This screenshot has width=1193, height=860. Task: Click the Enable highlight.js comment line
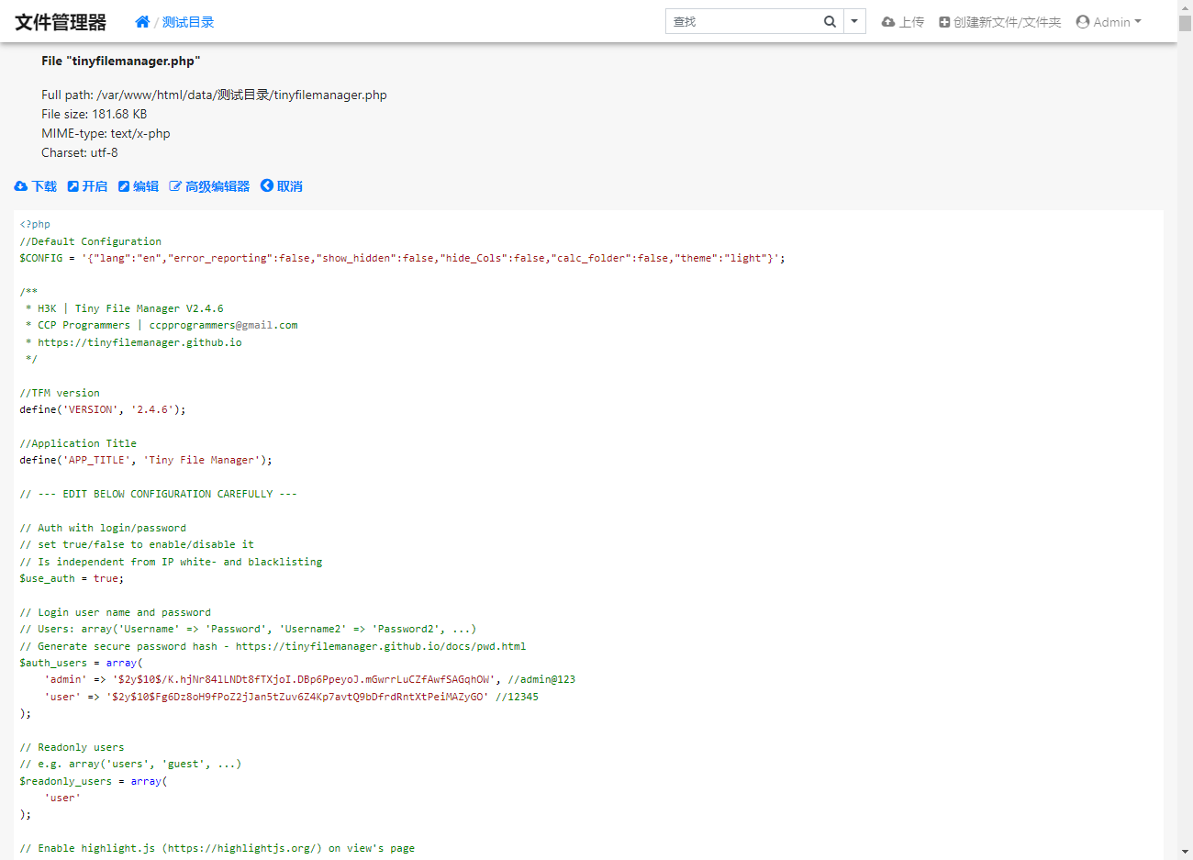click(x=217, y=848)
